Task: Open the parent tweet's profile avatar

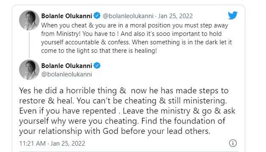Action: [29, 20]
